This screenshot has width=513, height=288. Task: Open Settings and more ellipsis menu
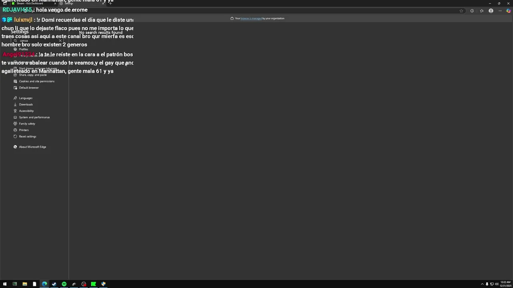coord(500,11)
